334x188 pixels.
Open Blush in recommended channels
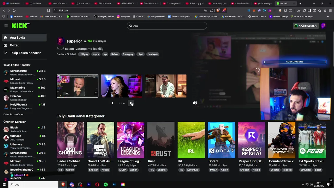(x=25, y=129)
